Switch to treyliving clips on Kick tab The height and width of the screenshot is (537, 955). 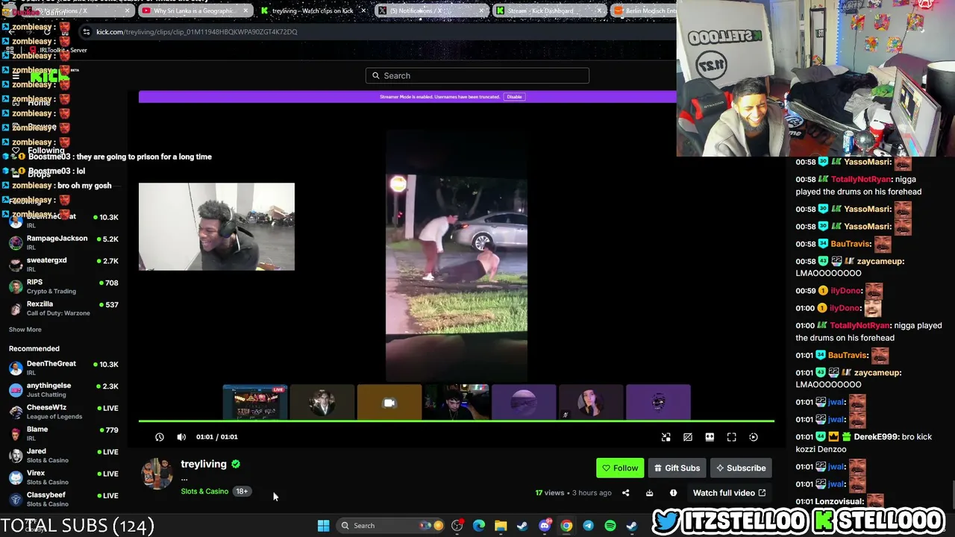click(312, 11)
